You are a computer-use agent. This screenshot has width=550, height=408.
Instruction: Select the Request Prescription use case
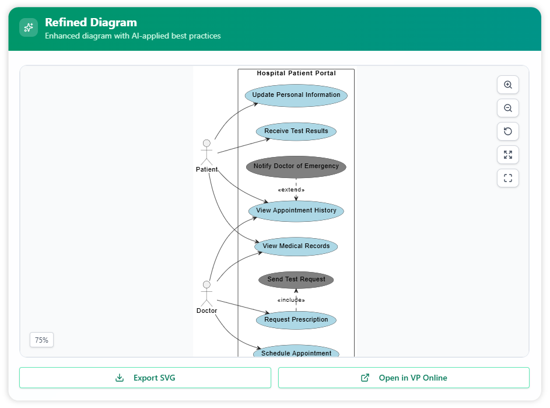pos(296,320)
